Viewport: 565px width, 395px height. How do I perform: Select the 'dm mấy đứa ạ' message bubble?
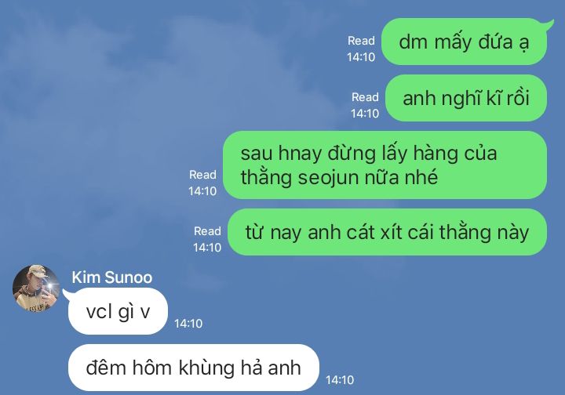click(464, 42)
